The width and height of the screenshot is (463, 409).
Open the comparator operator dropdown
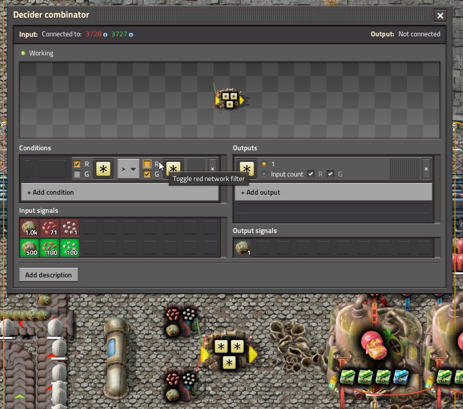point(128,169)
